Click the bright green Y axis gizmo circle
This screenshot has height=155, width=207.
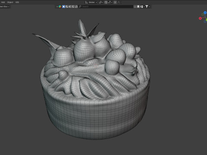[x=207, y=20]
